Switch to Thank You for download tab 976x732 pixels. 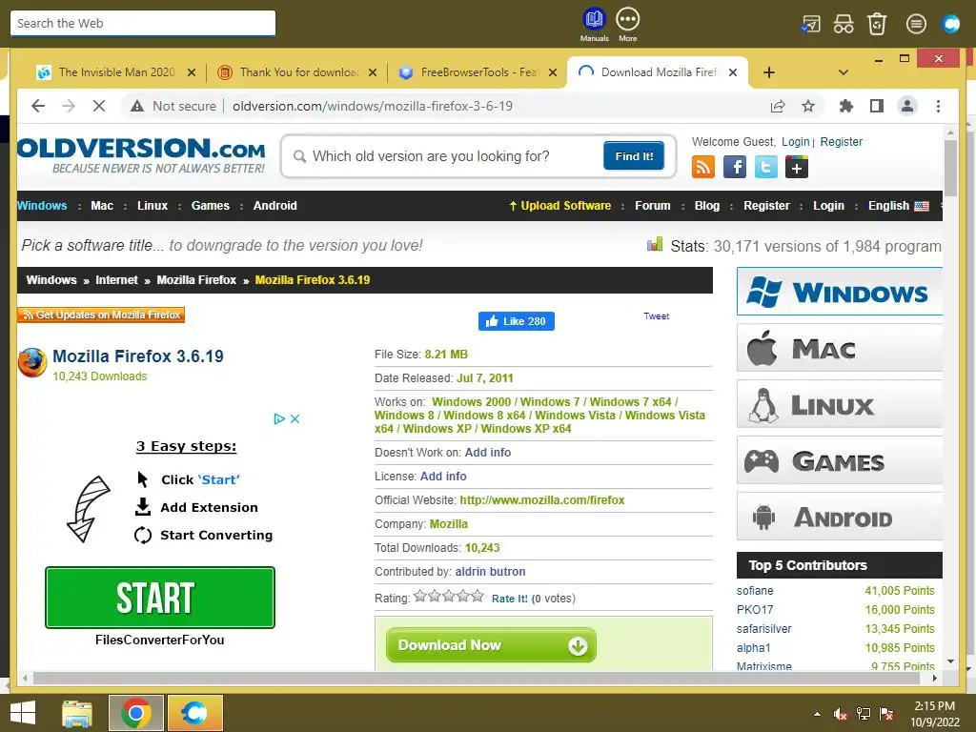(297, 72)
